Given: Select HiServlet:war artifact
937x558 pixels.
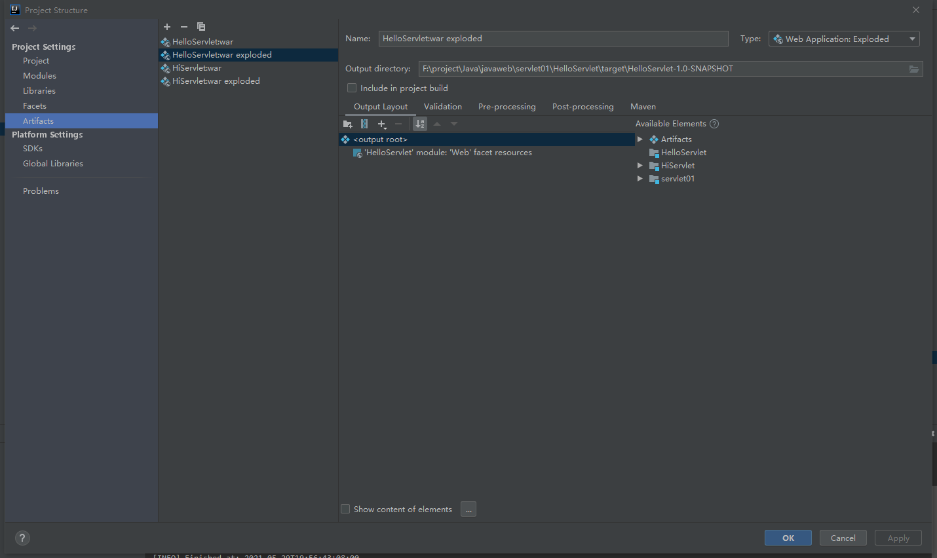Looking at the screenshot, I should (248, 68).
